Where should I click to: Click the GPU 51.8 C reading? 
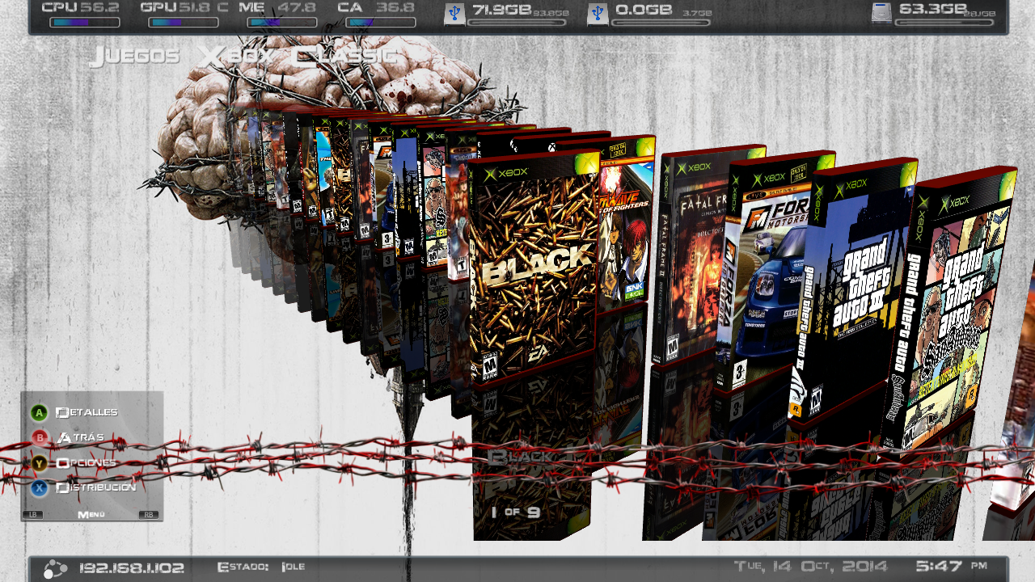click(184, 8)
